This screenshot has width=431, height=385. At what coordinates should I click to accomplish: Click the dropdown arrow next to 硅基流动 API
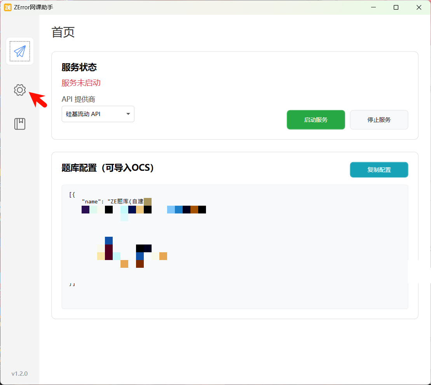pos(128,114)
